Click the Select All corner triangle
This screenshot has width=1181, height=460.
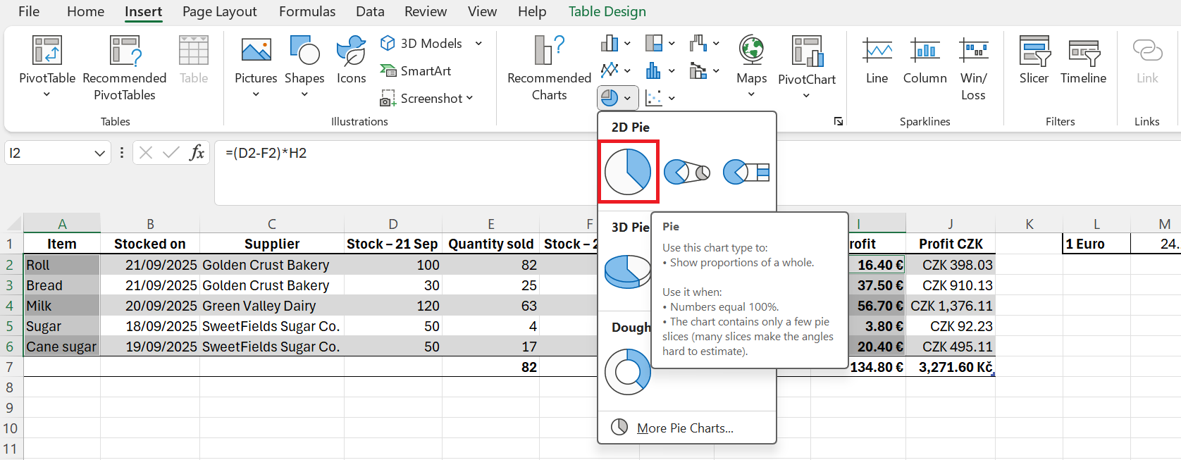point(14,224)
